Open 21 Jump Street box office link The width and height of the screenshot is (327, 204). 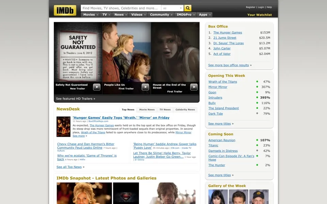click(x=224, y=38)
